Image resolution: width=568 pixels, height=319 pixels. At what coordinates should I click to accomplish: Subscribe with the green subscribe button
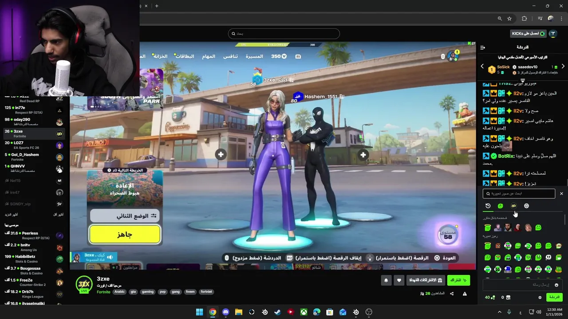[458, 280]
